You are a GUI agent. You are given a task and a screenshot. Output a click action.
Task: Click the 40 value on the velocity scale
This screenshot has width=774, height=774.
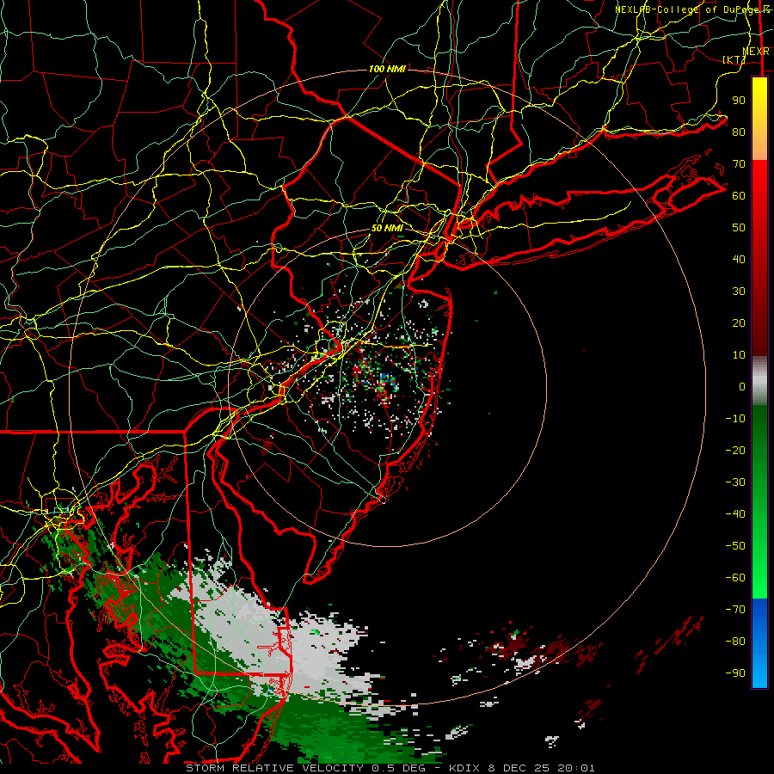point(739,259)
